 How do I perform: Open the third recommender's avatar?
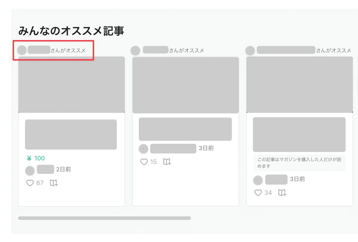pos(250,51)
